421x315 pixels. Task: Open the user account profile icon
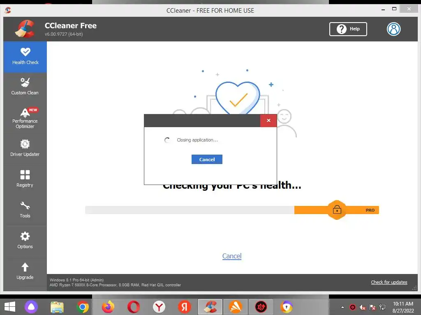(393, 29)
